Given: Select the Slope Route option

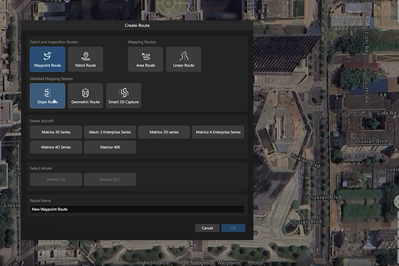Looking at the screenshot, I should click(x=47, y=96).
